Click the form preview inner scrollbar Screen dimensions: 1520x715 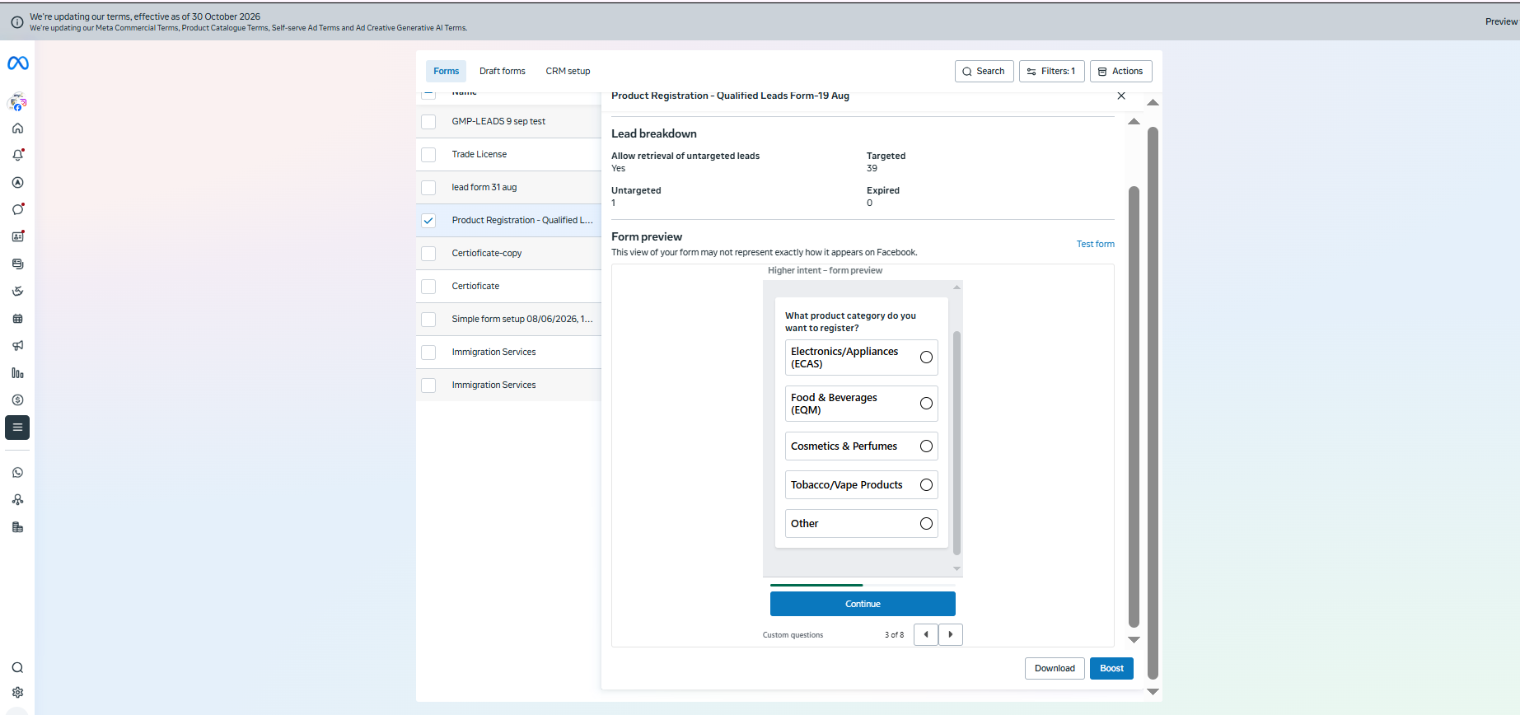click(x=956, y=443)
